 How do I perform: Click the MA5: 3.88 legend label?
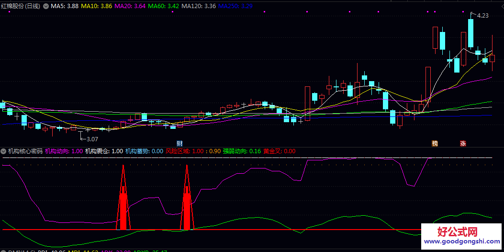pos(65,6)
